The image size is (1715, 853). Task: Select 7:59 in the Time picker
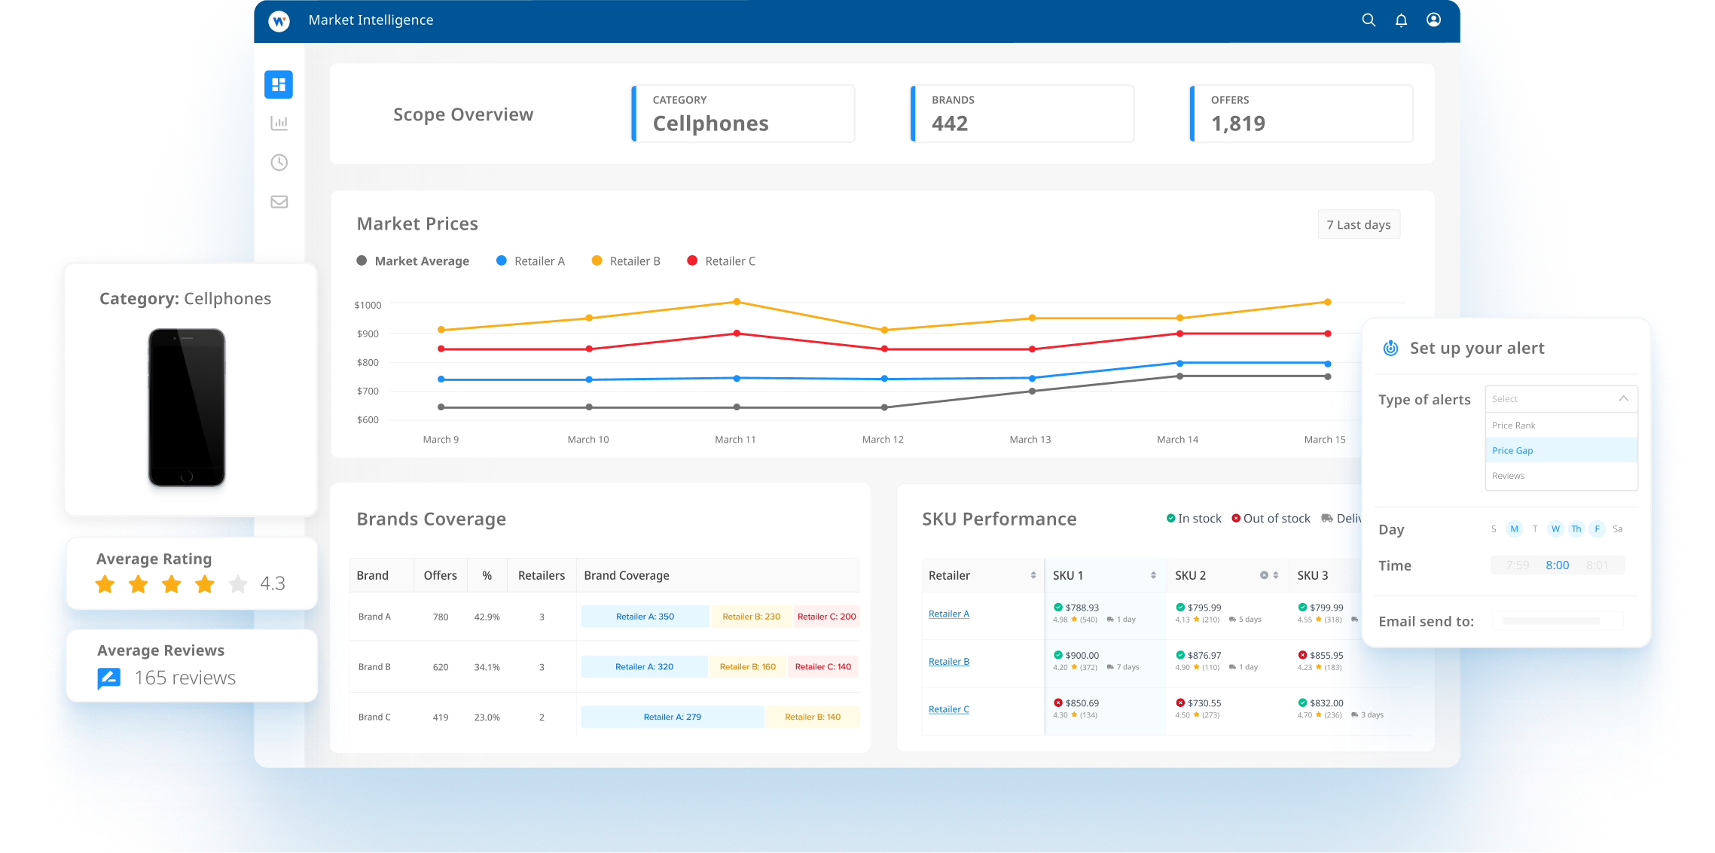tap(1517, 565)
